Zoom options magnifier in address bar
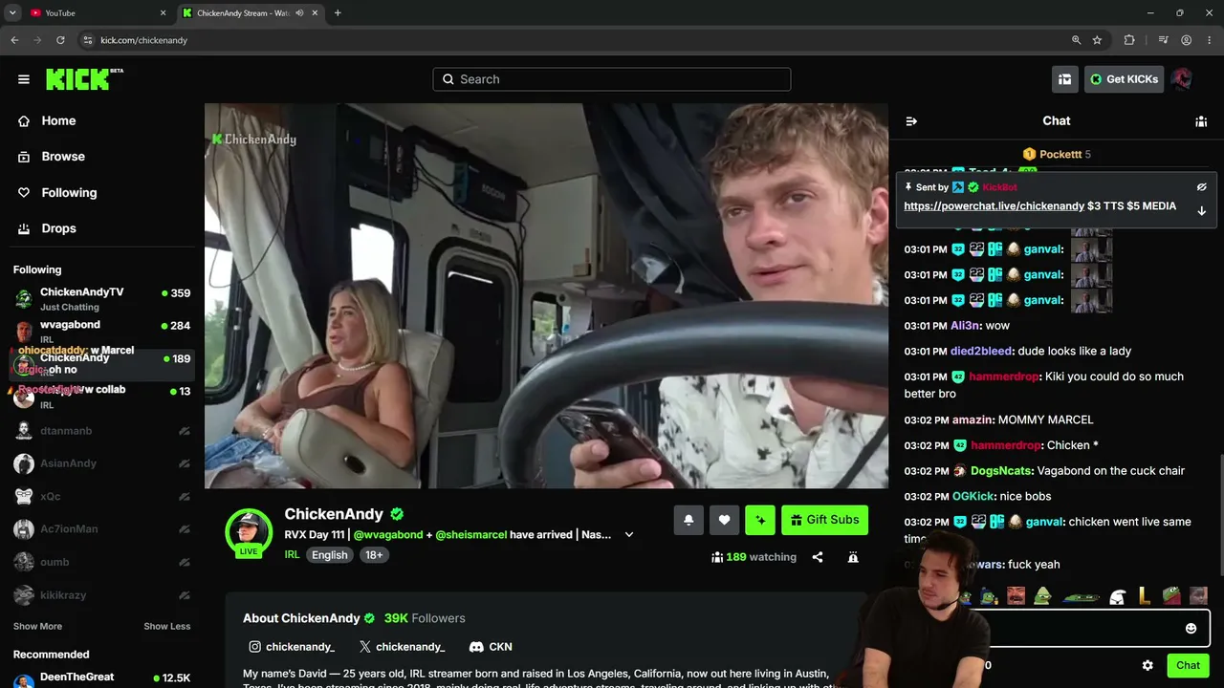The image size is (1224, 688). coord(1077,40)
